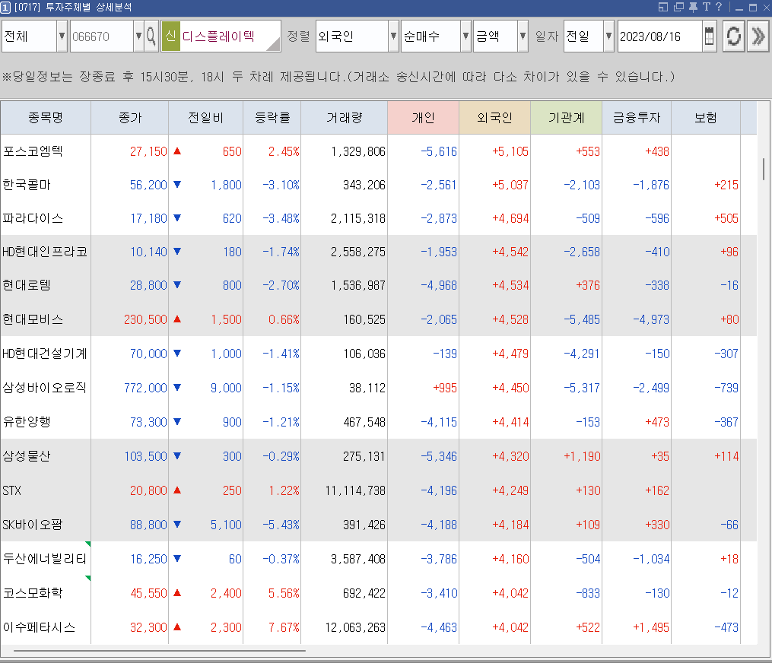Image resolution: width=772 pixels, height=663 pixels.
Task: Open the 전일 date type dropdown
Action: pos(608,36)
